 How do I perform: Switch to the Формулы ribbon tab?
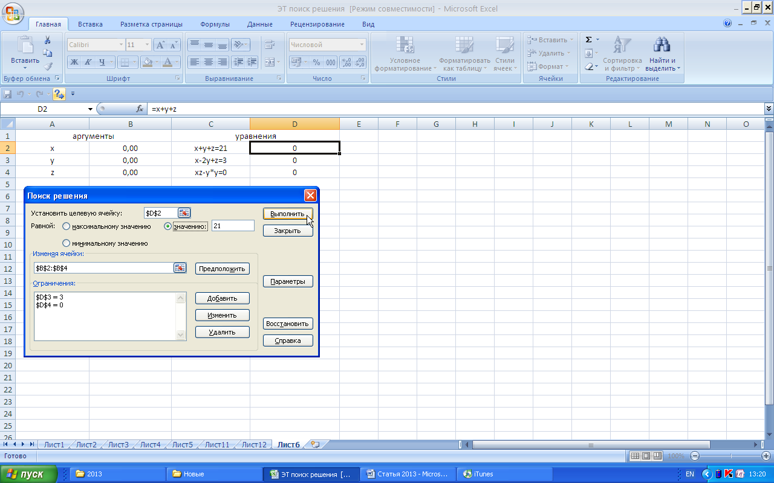[215, 24]
